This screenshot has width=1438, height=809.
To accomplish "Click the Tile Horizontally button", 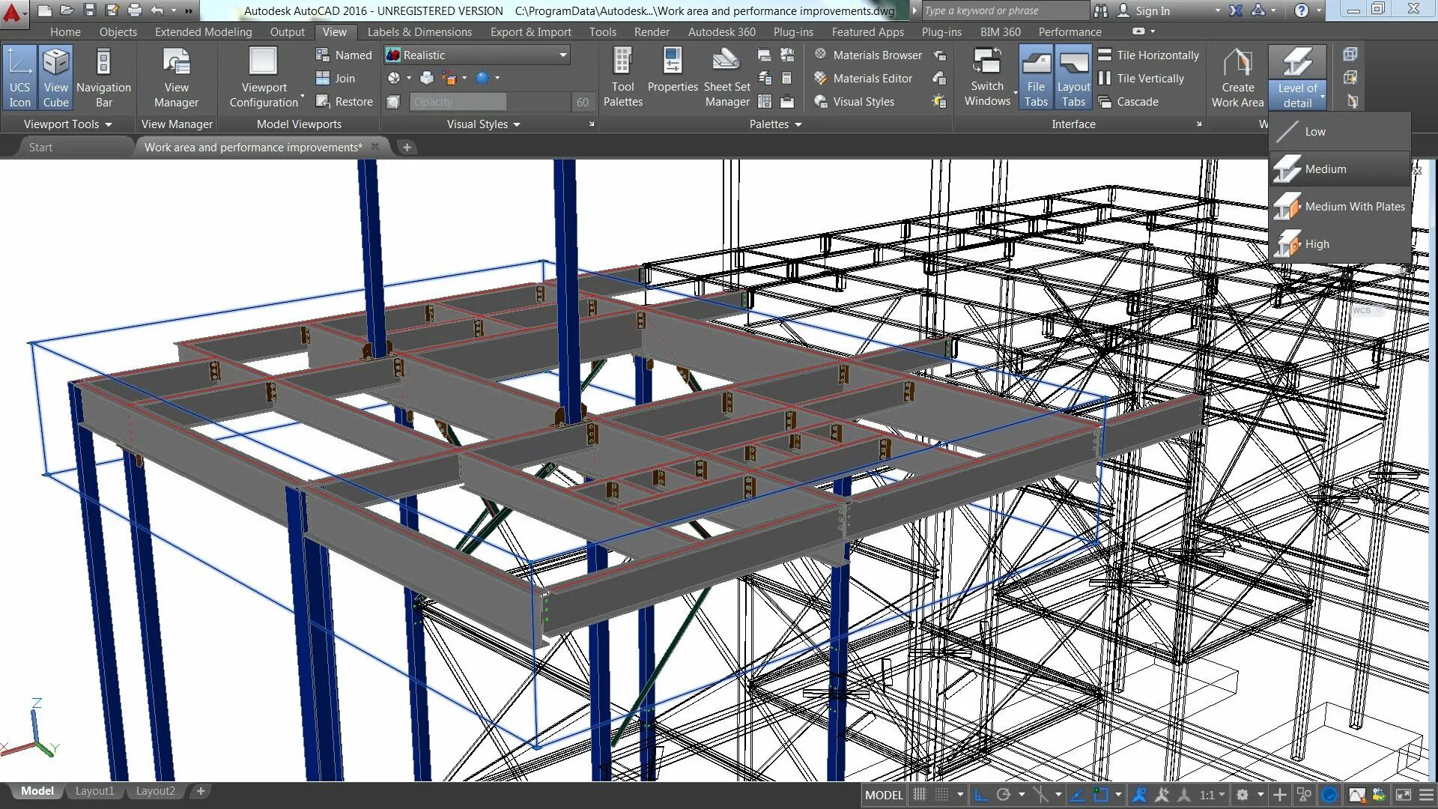I will pos(1149,55).
